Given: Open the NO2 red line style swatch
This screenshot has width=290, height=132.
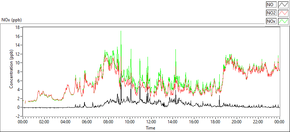Looking at the screenshot, I should [x=283, y=13].
